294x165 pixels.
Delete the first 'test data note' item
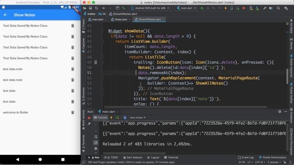73,69
